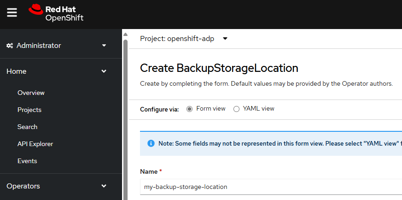Select the YAML view radio button
This screenshot has width=402, height=200.
click(236, 109)
